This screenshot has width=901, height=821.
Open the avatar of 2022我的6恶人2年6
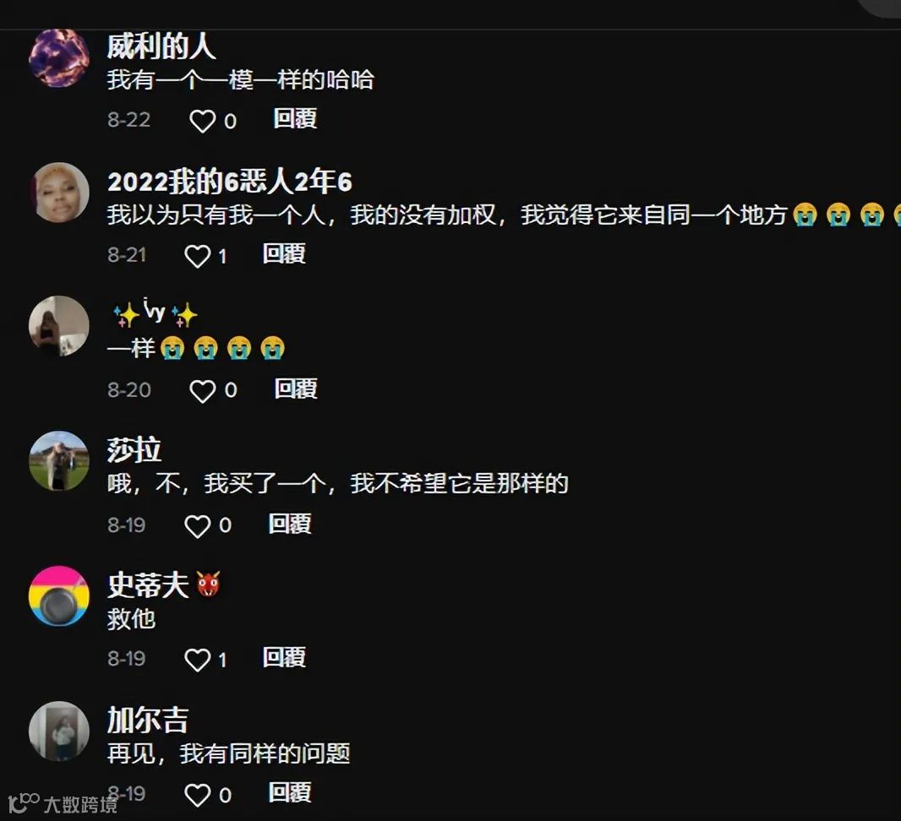pos(59,193)
